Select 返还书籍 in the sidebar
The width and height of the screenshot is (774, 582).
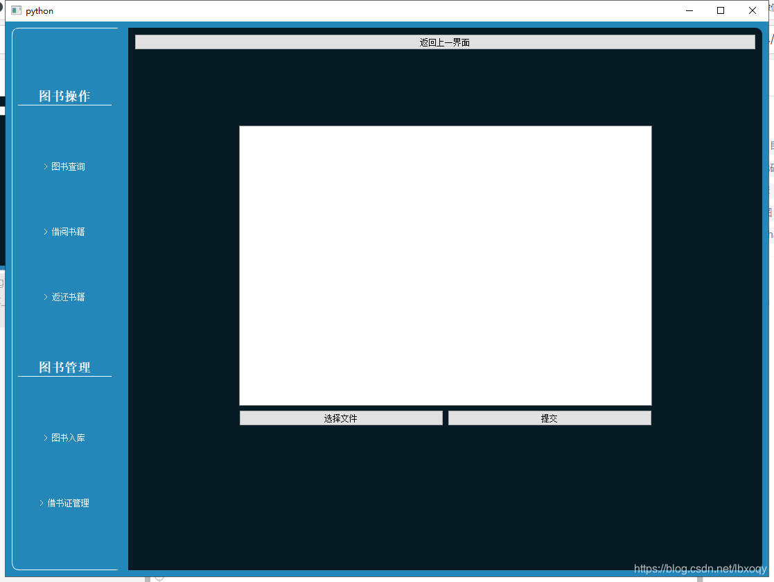[x=64, y=297]
